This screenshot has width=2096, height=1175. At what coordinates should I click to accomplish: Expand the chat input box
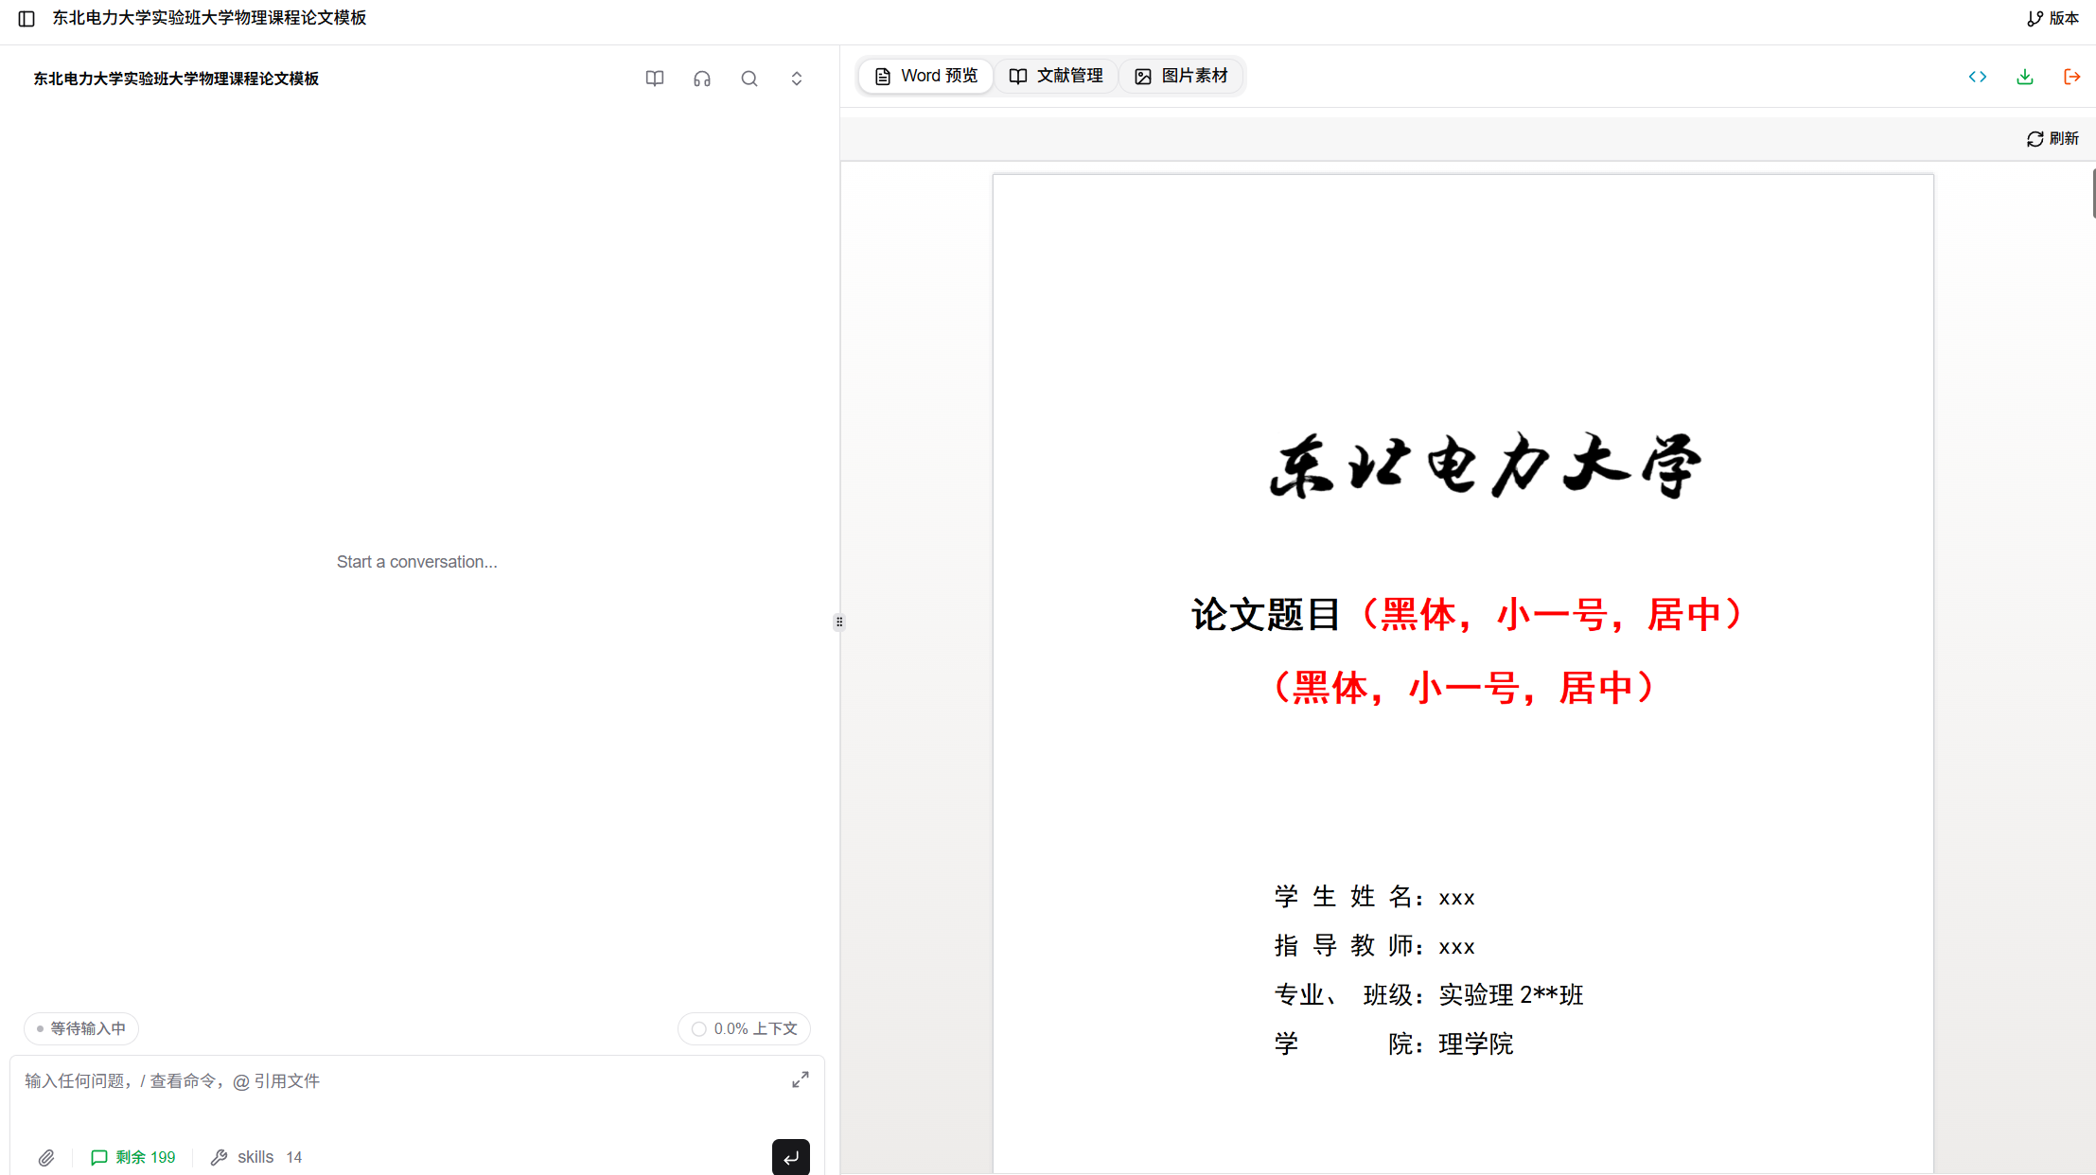801,1079
